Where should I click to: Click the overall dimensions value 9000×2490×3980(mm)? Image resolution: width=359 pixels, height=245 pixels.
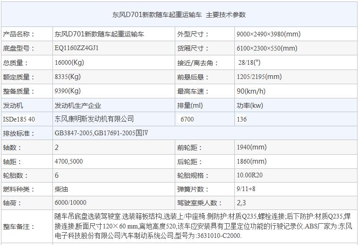269,34
